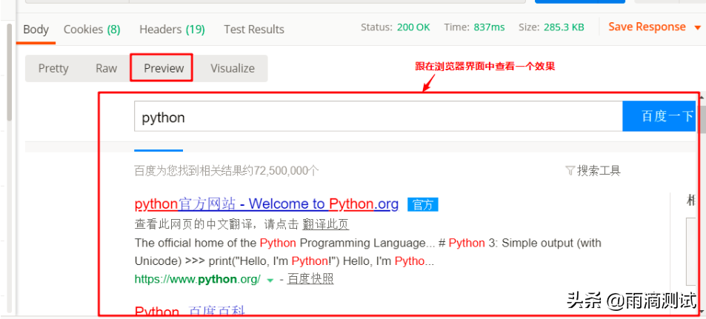Open the 百度快照 cached page link
The height and width of the screenshot is (319, 706).
point(310,279)
